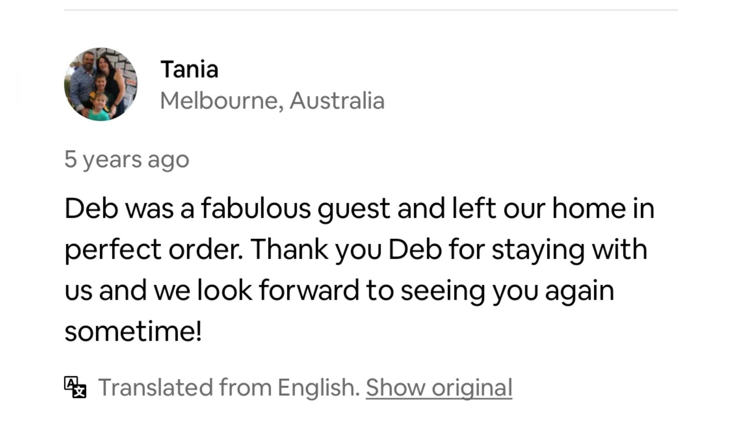
Task: Click the horizontal divider above the review
Action: click(371, 10)
